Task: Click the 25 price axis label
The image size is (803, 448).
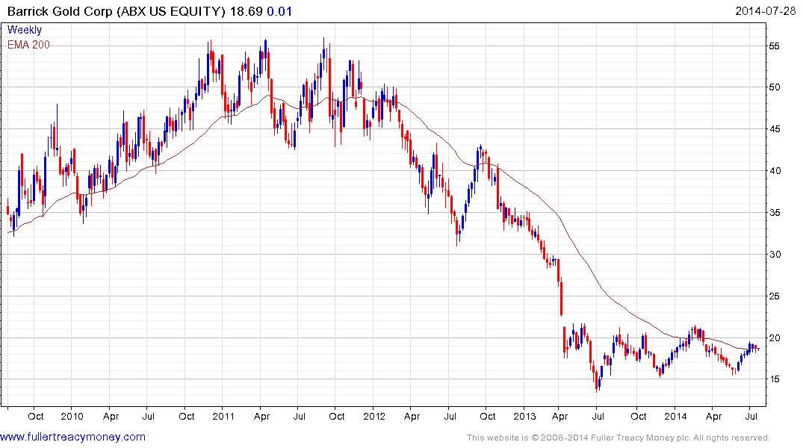Action: [x=775, y=296]
